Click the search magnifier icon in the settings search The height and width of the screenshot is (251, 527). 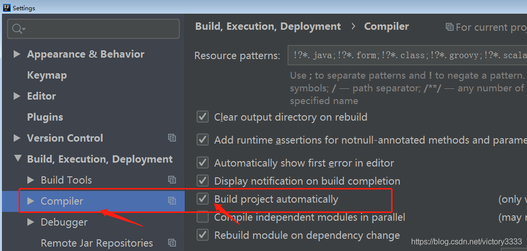[18, 29]
